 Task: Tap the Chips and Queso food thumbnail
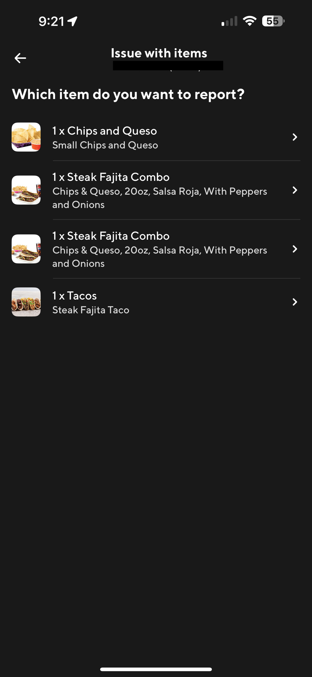(26, 137)
